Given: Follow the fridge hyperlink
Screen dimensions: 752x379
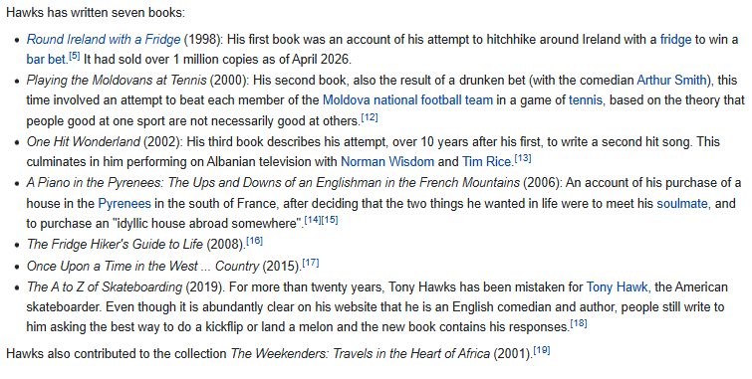Looking at the screenshot, I should click(675, 39).
